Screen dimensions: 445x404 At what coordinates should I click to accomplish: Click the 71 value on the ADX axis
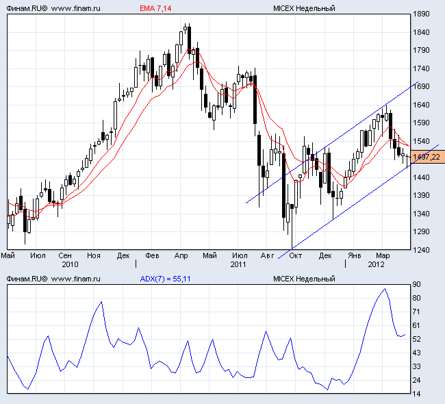click(x=416, y=312)
